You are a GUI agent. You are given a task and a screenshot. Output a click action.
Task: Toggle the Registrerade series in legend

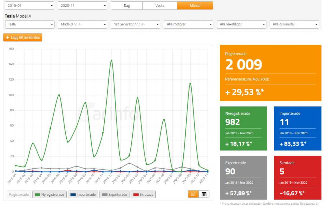(x=19, y=195)
